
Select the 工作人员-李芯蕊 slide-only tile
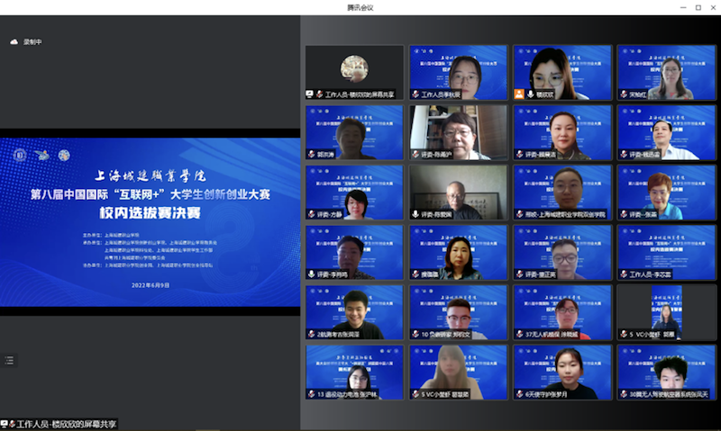pos(667,253)
